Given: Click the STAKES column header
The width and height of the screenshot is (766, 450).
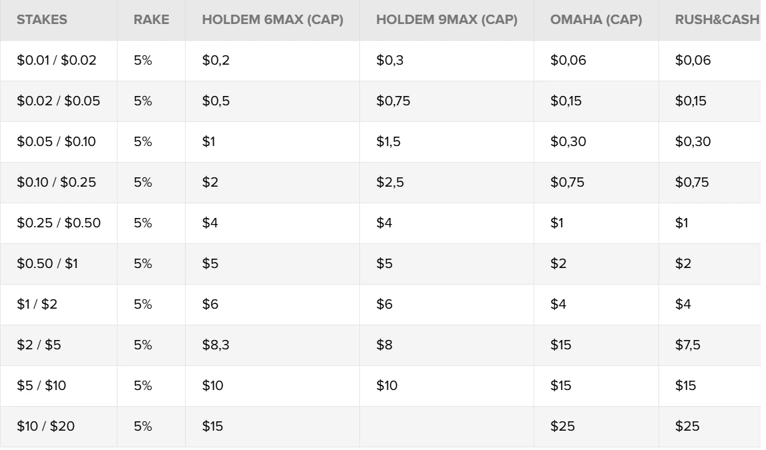Looking at the screenshot, I should 42,20.
